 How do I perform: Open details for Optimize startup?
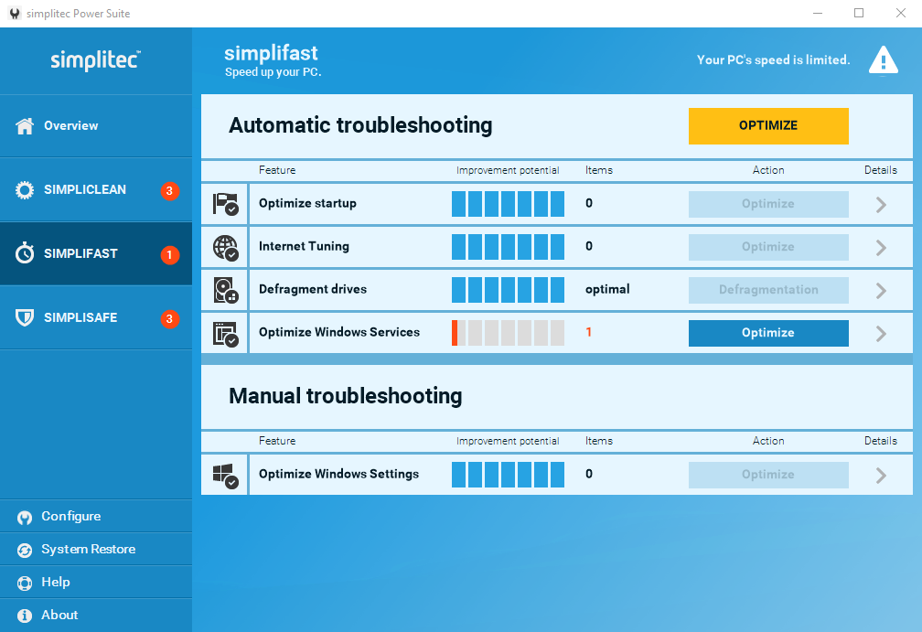pos(881,205)
